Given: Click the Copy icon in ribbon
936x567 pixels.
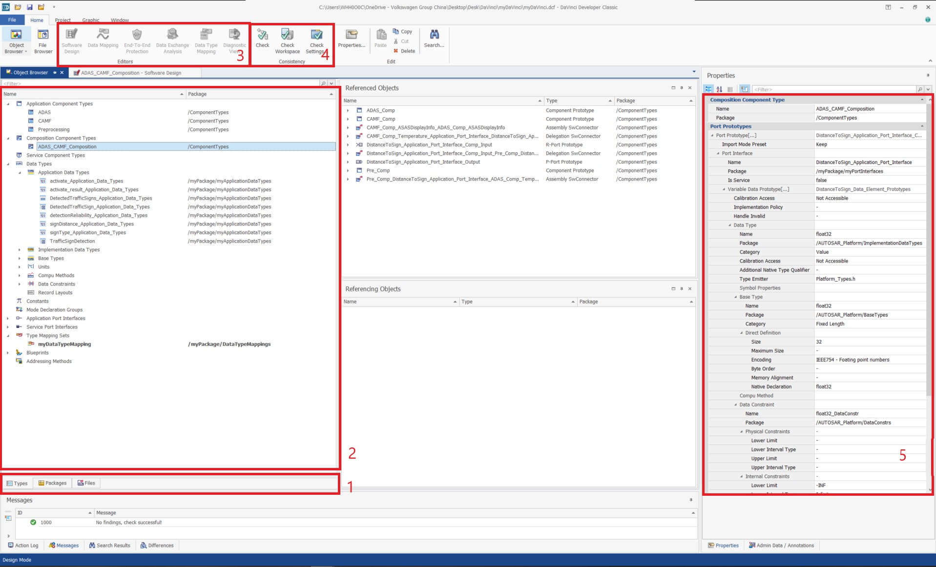Looking at the screenshot, I should (396, 31).
